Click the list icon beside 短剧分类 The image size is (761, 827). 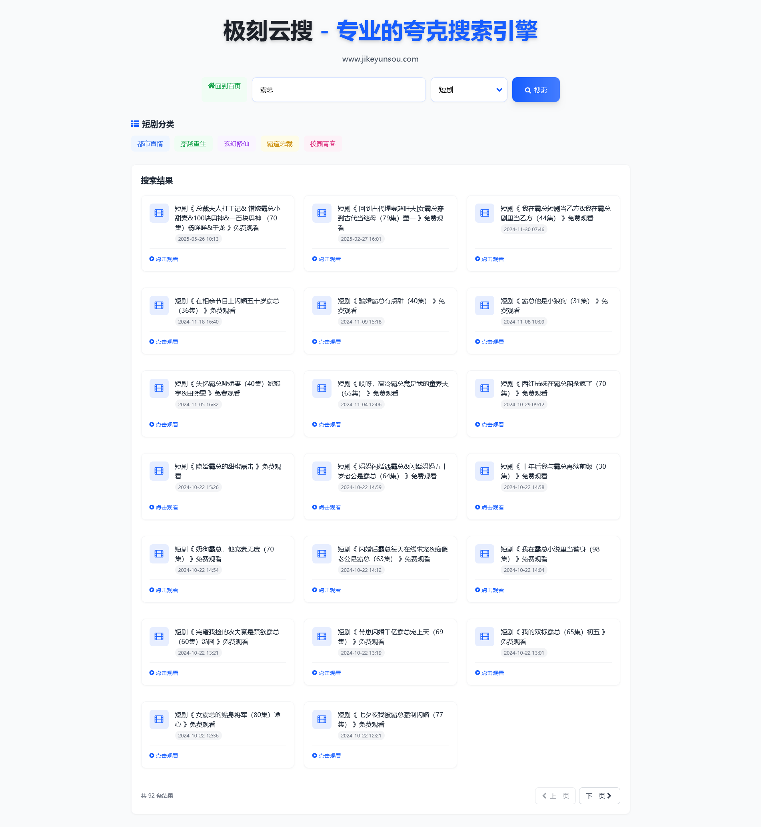pos(135,124)
